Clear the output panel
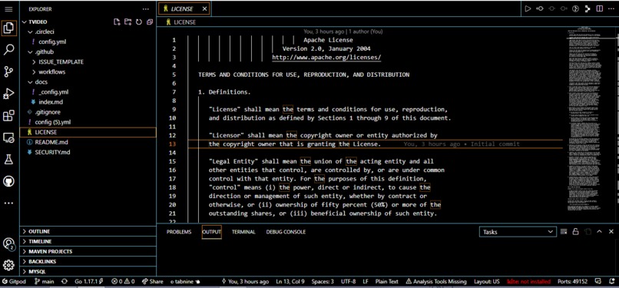Image resolution: width=619 pixels, height=288 pixels. 564,232
